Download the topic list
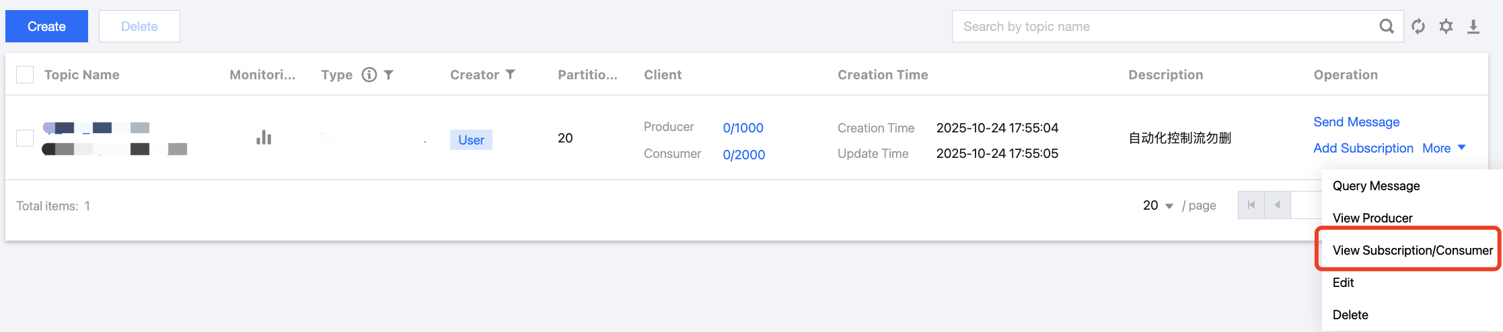This screenshot has height=332, width=1503. pyautogui.click(x=1473, y=26)
